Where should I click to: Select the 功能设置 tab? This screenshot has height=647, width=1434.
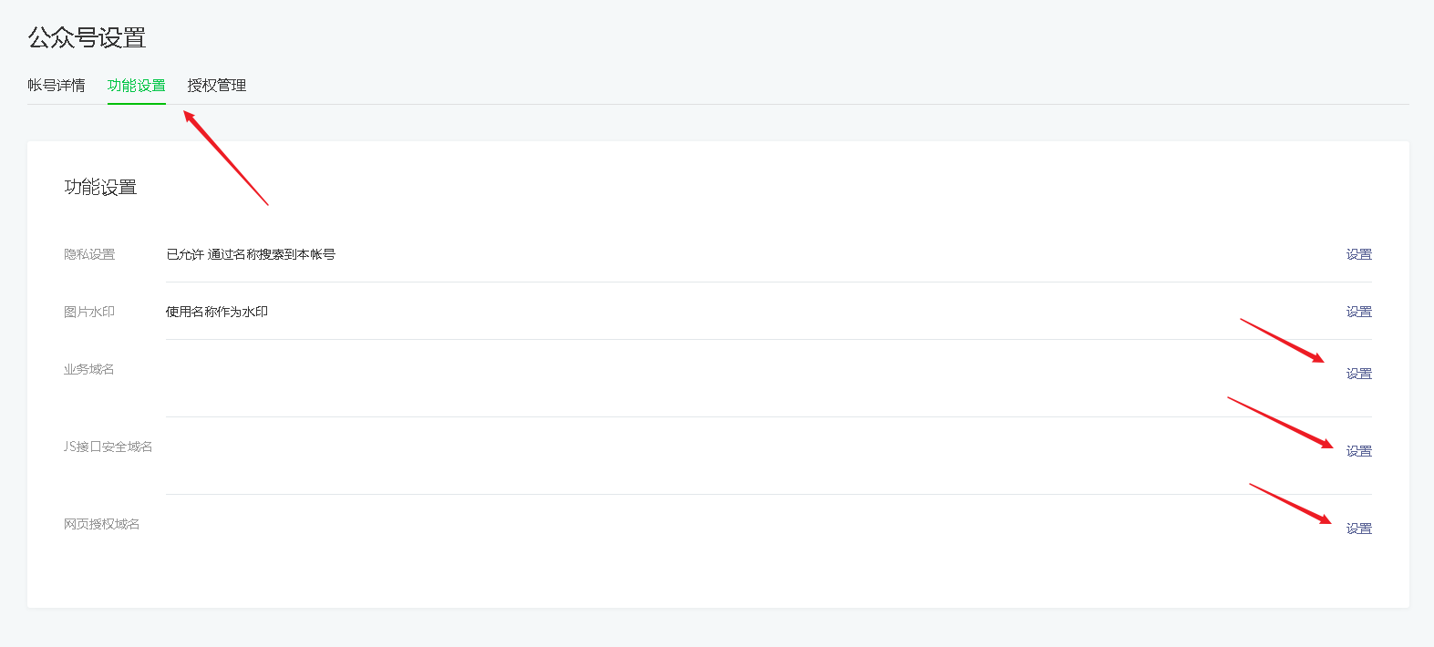(137, 86)
